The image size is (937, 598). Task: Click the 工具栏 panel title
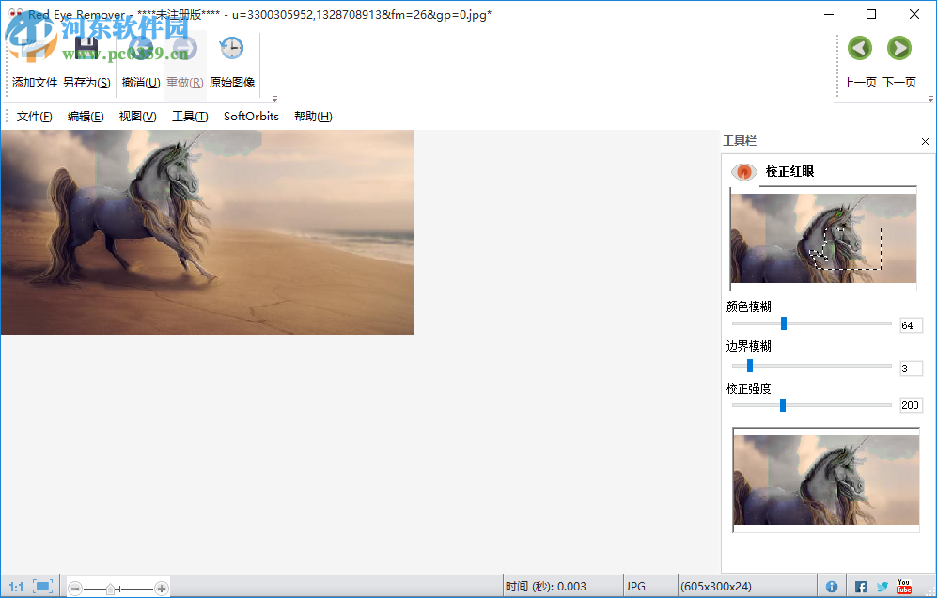(740, 141)
